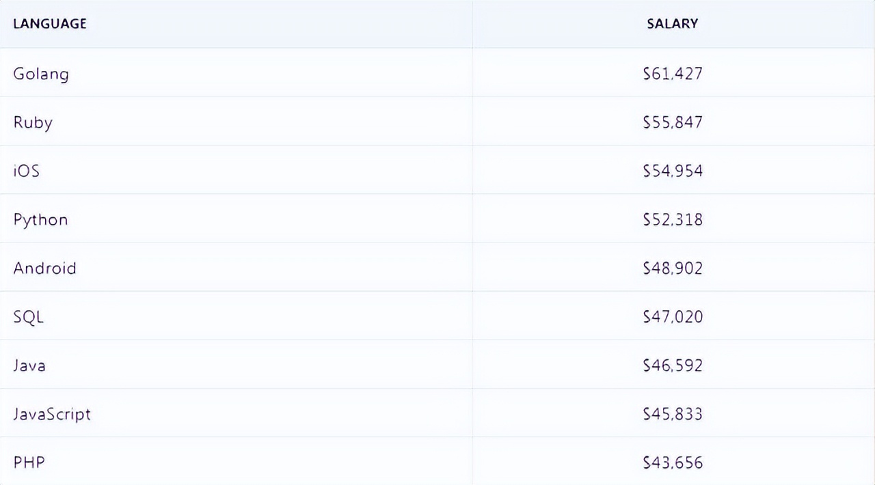Select the $45,833 salary cell
The height and width of the screenshot is (485, 875).
673,414
